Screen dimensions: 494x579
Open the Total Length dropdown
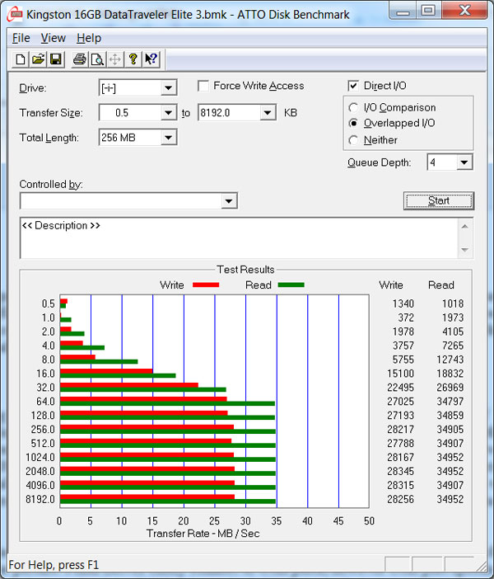coord(169,138)
